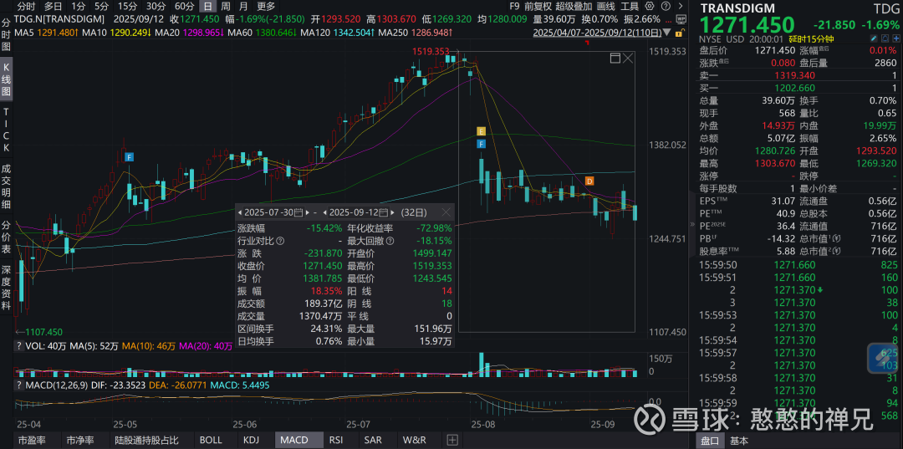This screenshot has height=449, width=903.
Task: Add indicator using plus icon after W&R
Action: click(x=452, y=441)
